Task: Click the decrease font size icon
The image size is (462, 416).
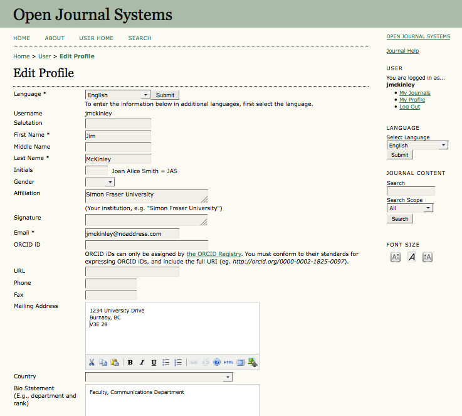Action: (396, 257)
